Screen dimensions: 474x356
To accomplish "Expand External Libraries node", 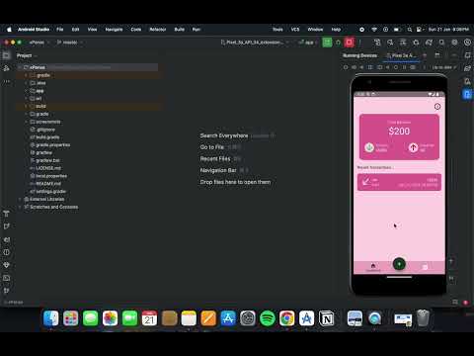I will click(21, 199).
